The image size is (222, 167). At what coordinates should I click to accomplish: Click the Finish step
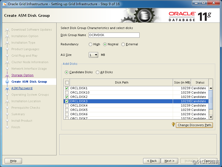coord(16,127)
